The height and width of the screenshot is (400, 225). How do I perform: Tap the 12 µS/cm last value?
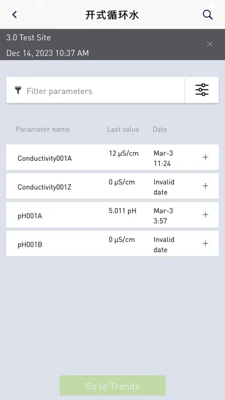(123, 153)
